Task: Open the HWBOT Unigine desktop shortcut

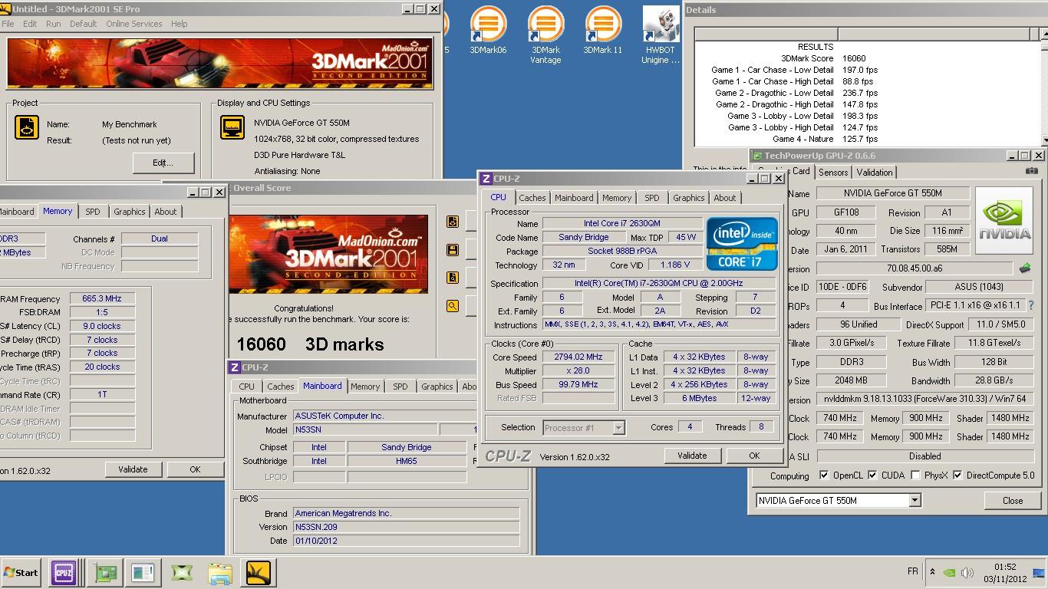Action: pos(661,35)
